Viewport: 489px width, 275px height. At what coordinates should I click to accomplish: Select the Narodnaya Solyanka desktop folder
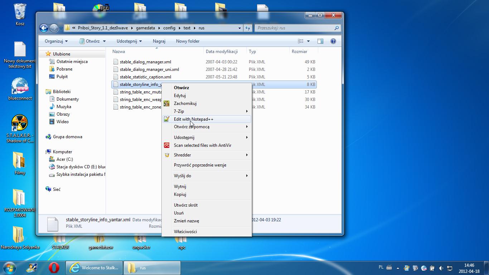(x=20, y=238)
